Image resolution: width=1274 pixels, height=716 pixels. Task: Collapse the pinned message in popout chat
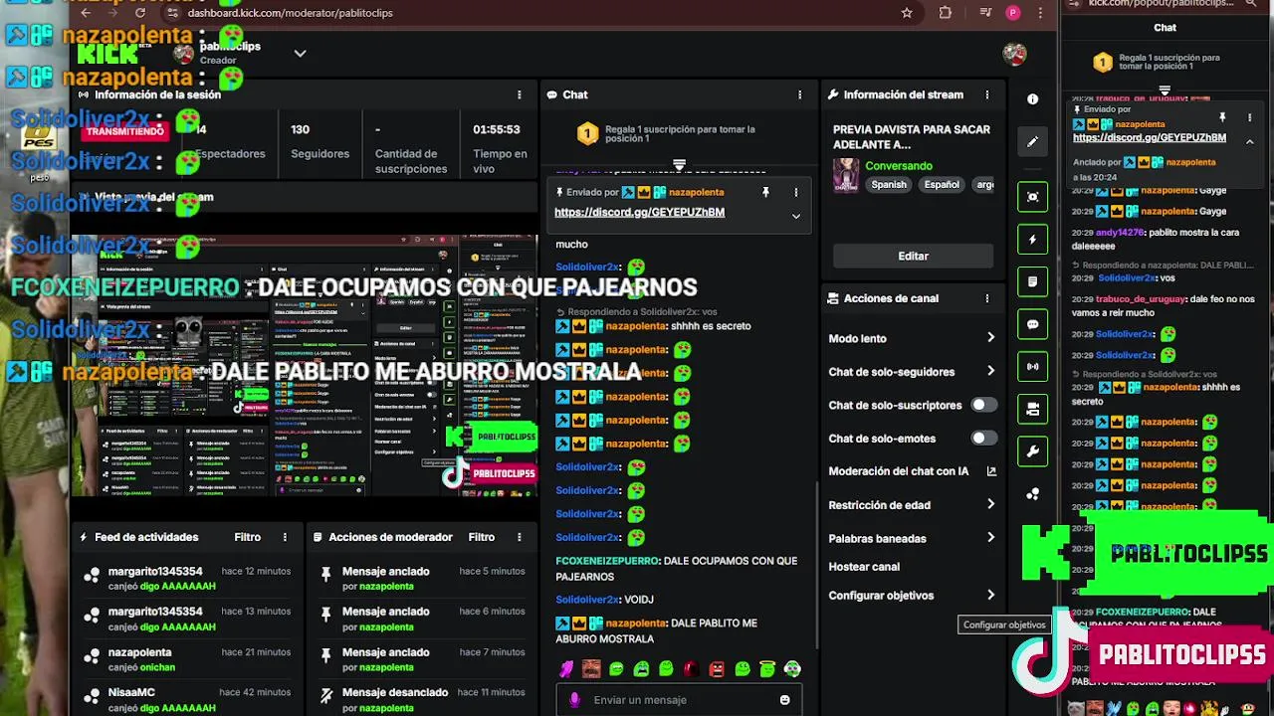pyautogui.click(x=1250, y=142)
